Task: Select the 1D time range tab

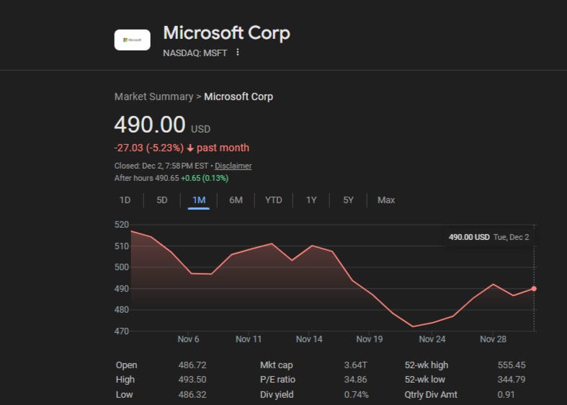Action: [125, 200]
